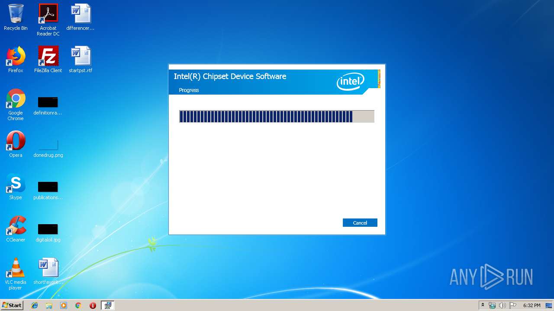Click the "Intel(R) Chipset Device Software" title
The image size is (554, 311).
[230, 76]
